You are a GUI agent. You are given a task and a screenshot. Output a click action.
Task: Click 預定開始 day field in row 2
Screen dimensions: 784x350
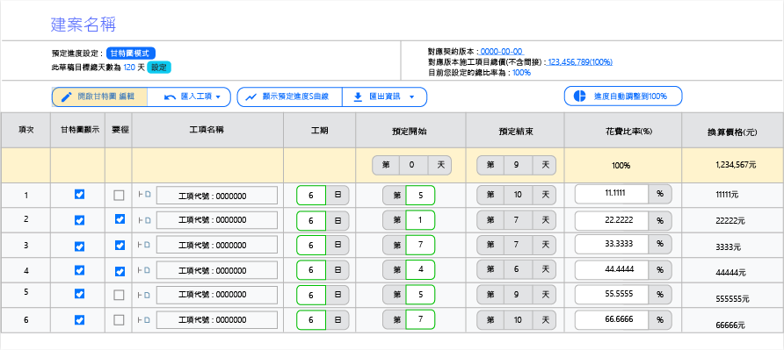420,219
